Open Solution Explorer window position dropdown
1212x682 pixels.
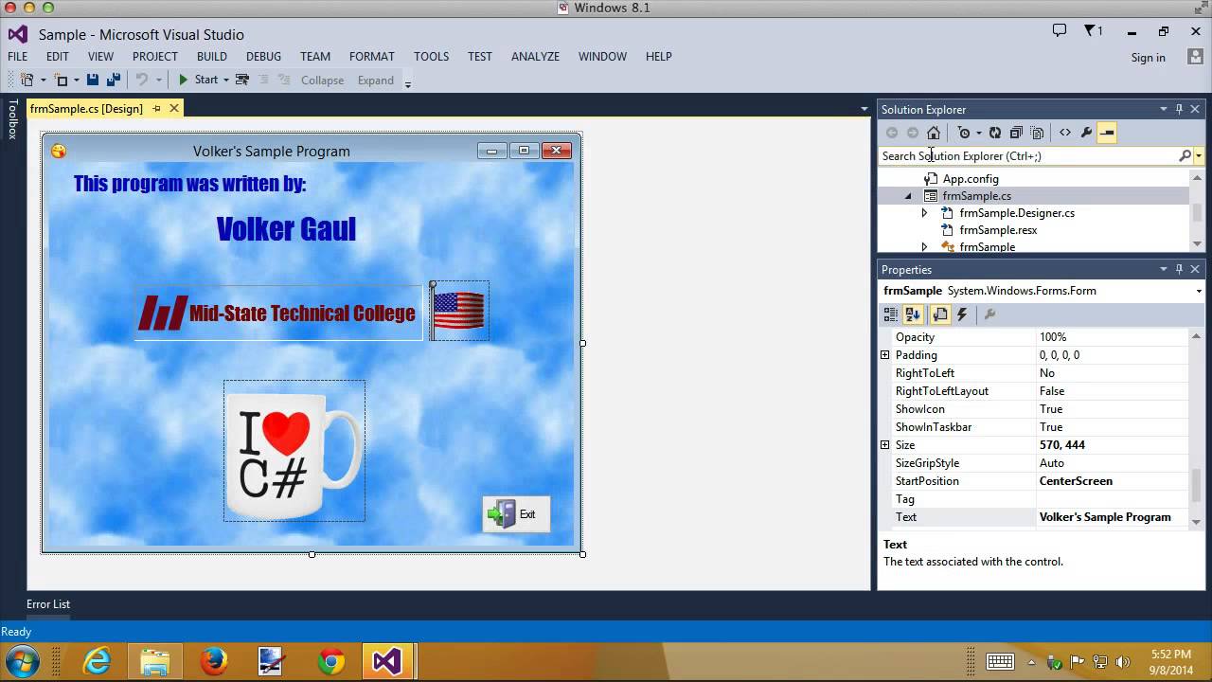coord(1164,109)
